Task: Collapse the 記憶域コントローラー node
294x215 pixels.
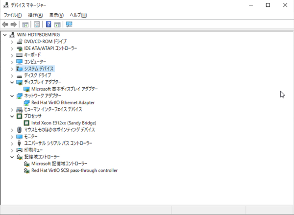Action: pos(12,157)
